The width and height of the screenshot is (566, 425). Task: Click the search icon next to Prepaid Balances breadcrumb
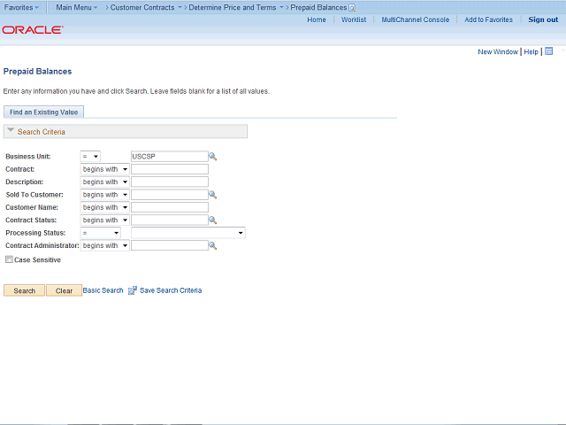pyautogui.click(x=352, y=8)
